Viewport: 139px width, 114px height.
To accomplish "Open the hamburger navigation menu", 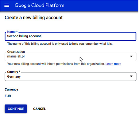I will click(7, 5).
